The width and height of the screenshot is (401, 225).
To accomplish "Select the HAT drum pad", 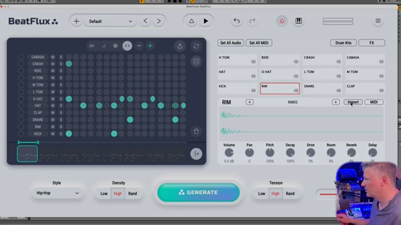I will (x=237, y=74).
